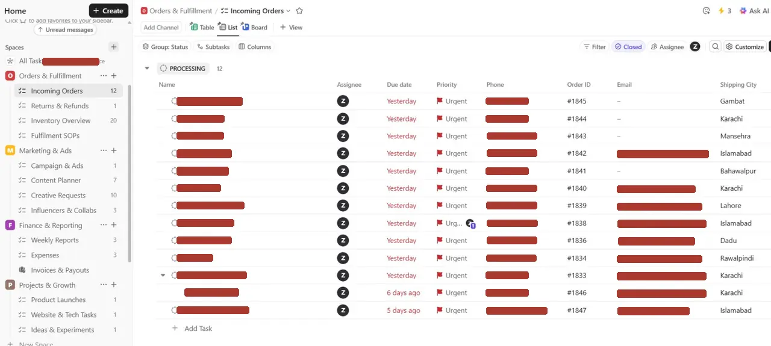Open Assignee filter
The height and width of the screenshot is (346, 771).
click(x=667, y=47)
